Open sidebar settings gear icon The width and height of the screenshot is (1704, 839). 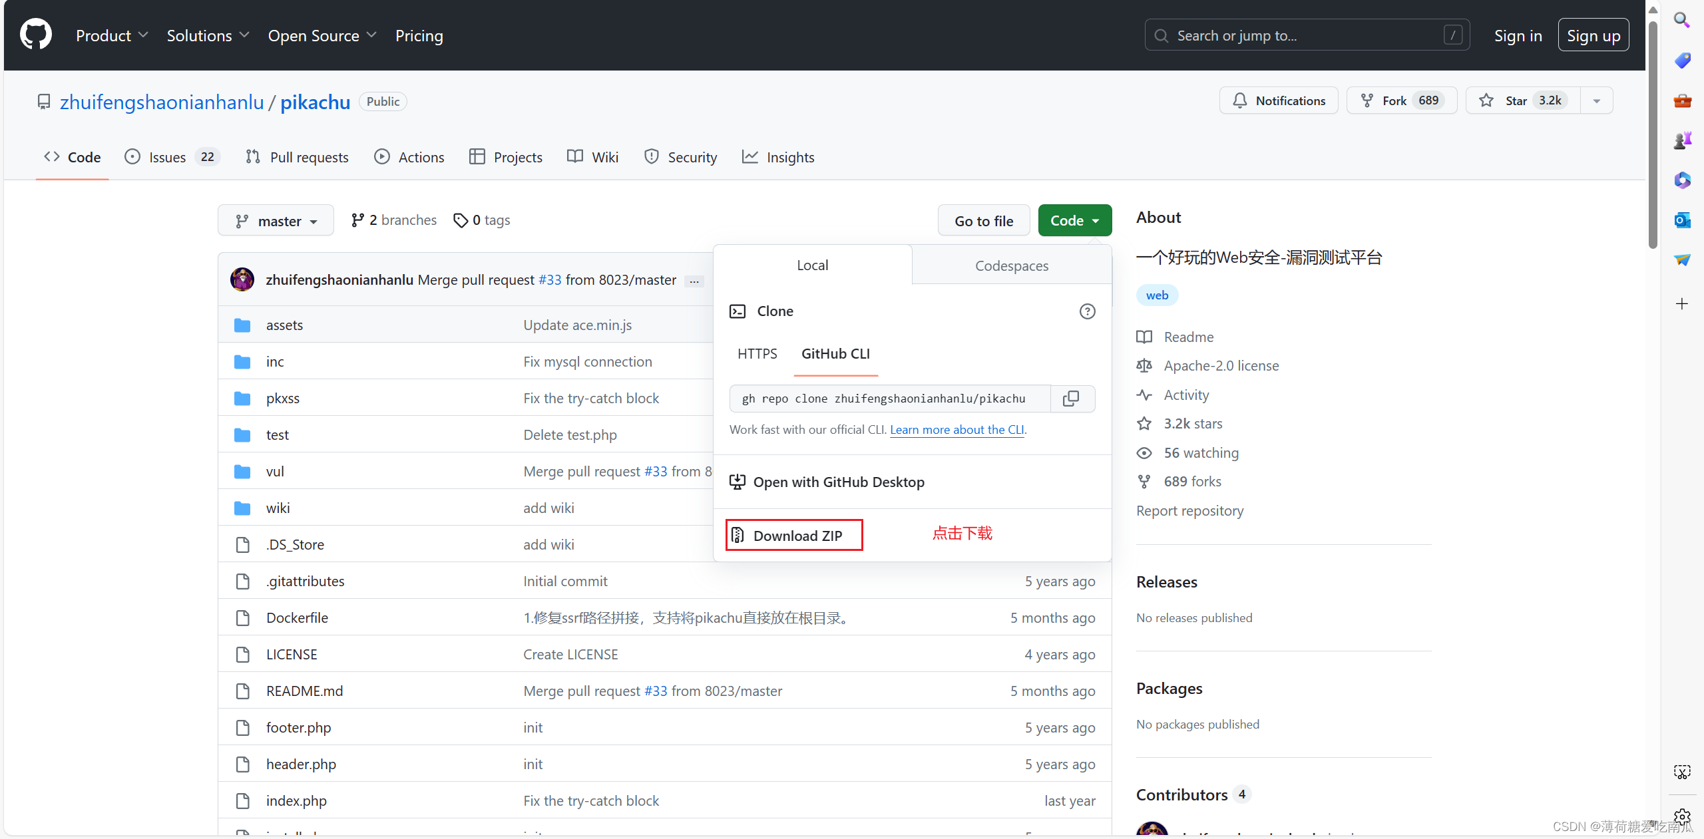pyautogui.click(x=1682, y=816)
